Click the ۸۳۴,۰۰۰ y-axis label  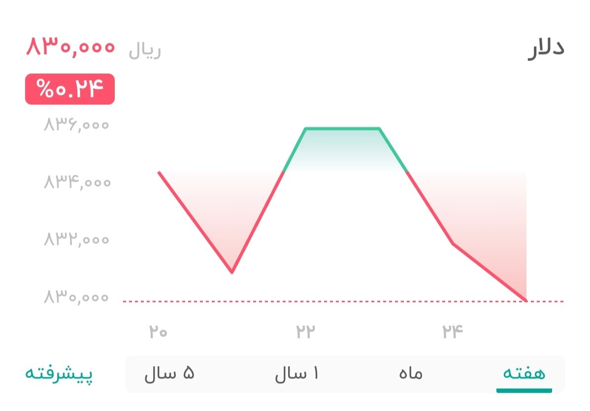[x=77, y=183]
